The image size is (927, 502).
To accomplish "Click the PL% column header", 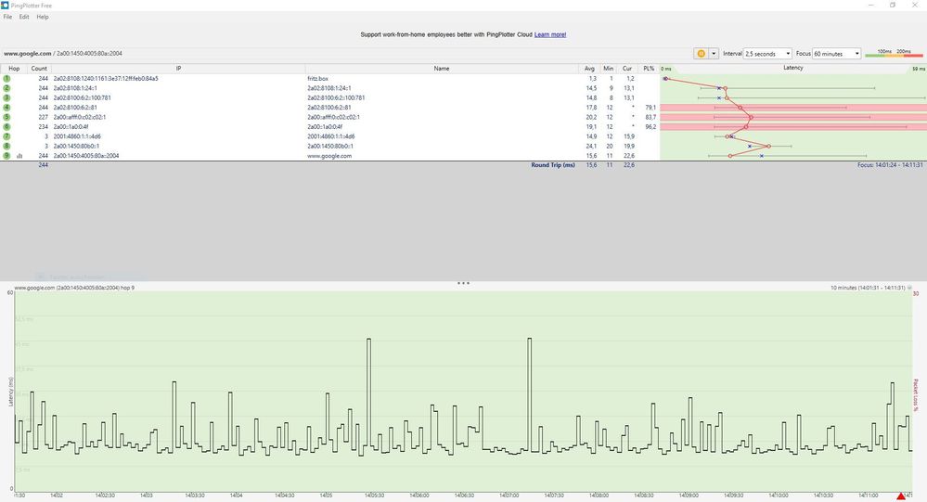I will pos(649,69).
